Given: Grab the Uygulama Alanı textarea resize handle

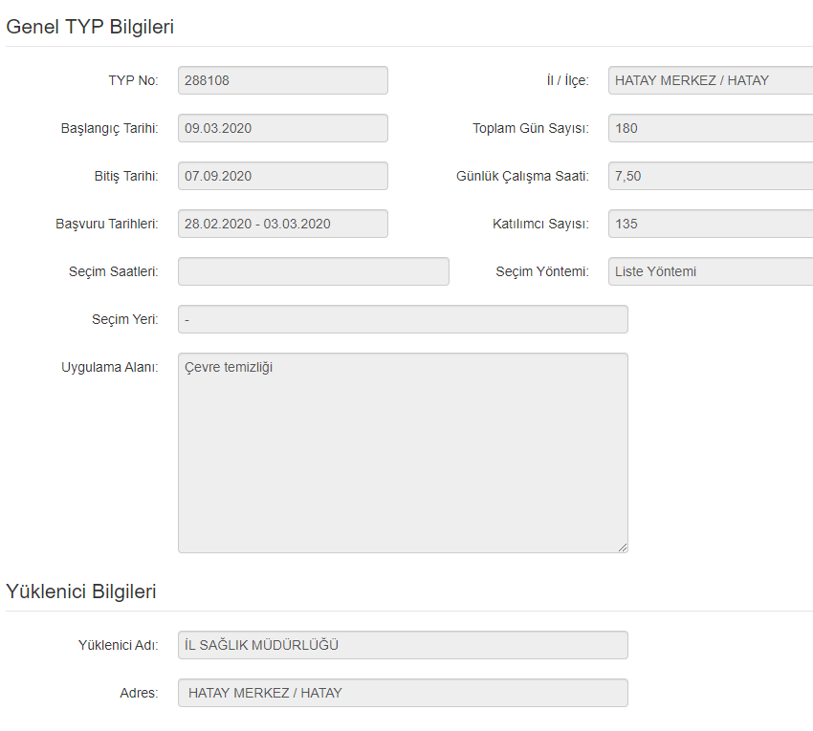Looking at the screenshot, I should [623, 548].
